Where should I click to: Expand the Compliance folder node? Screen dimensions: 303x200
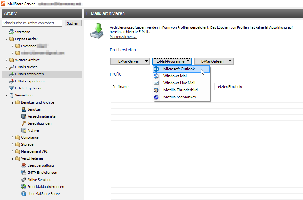(x=12, y=137)
